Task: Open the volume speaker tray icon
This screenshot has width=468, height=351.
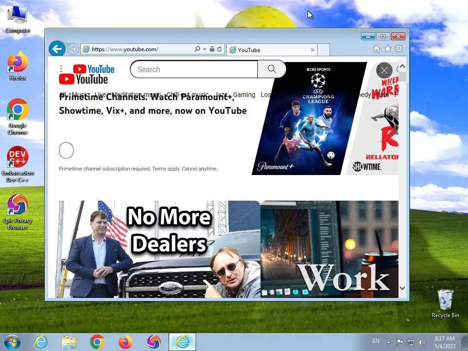Action: [x=421, y=342]
